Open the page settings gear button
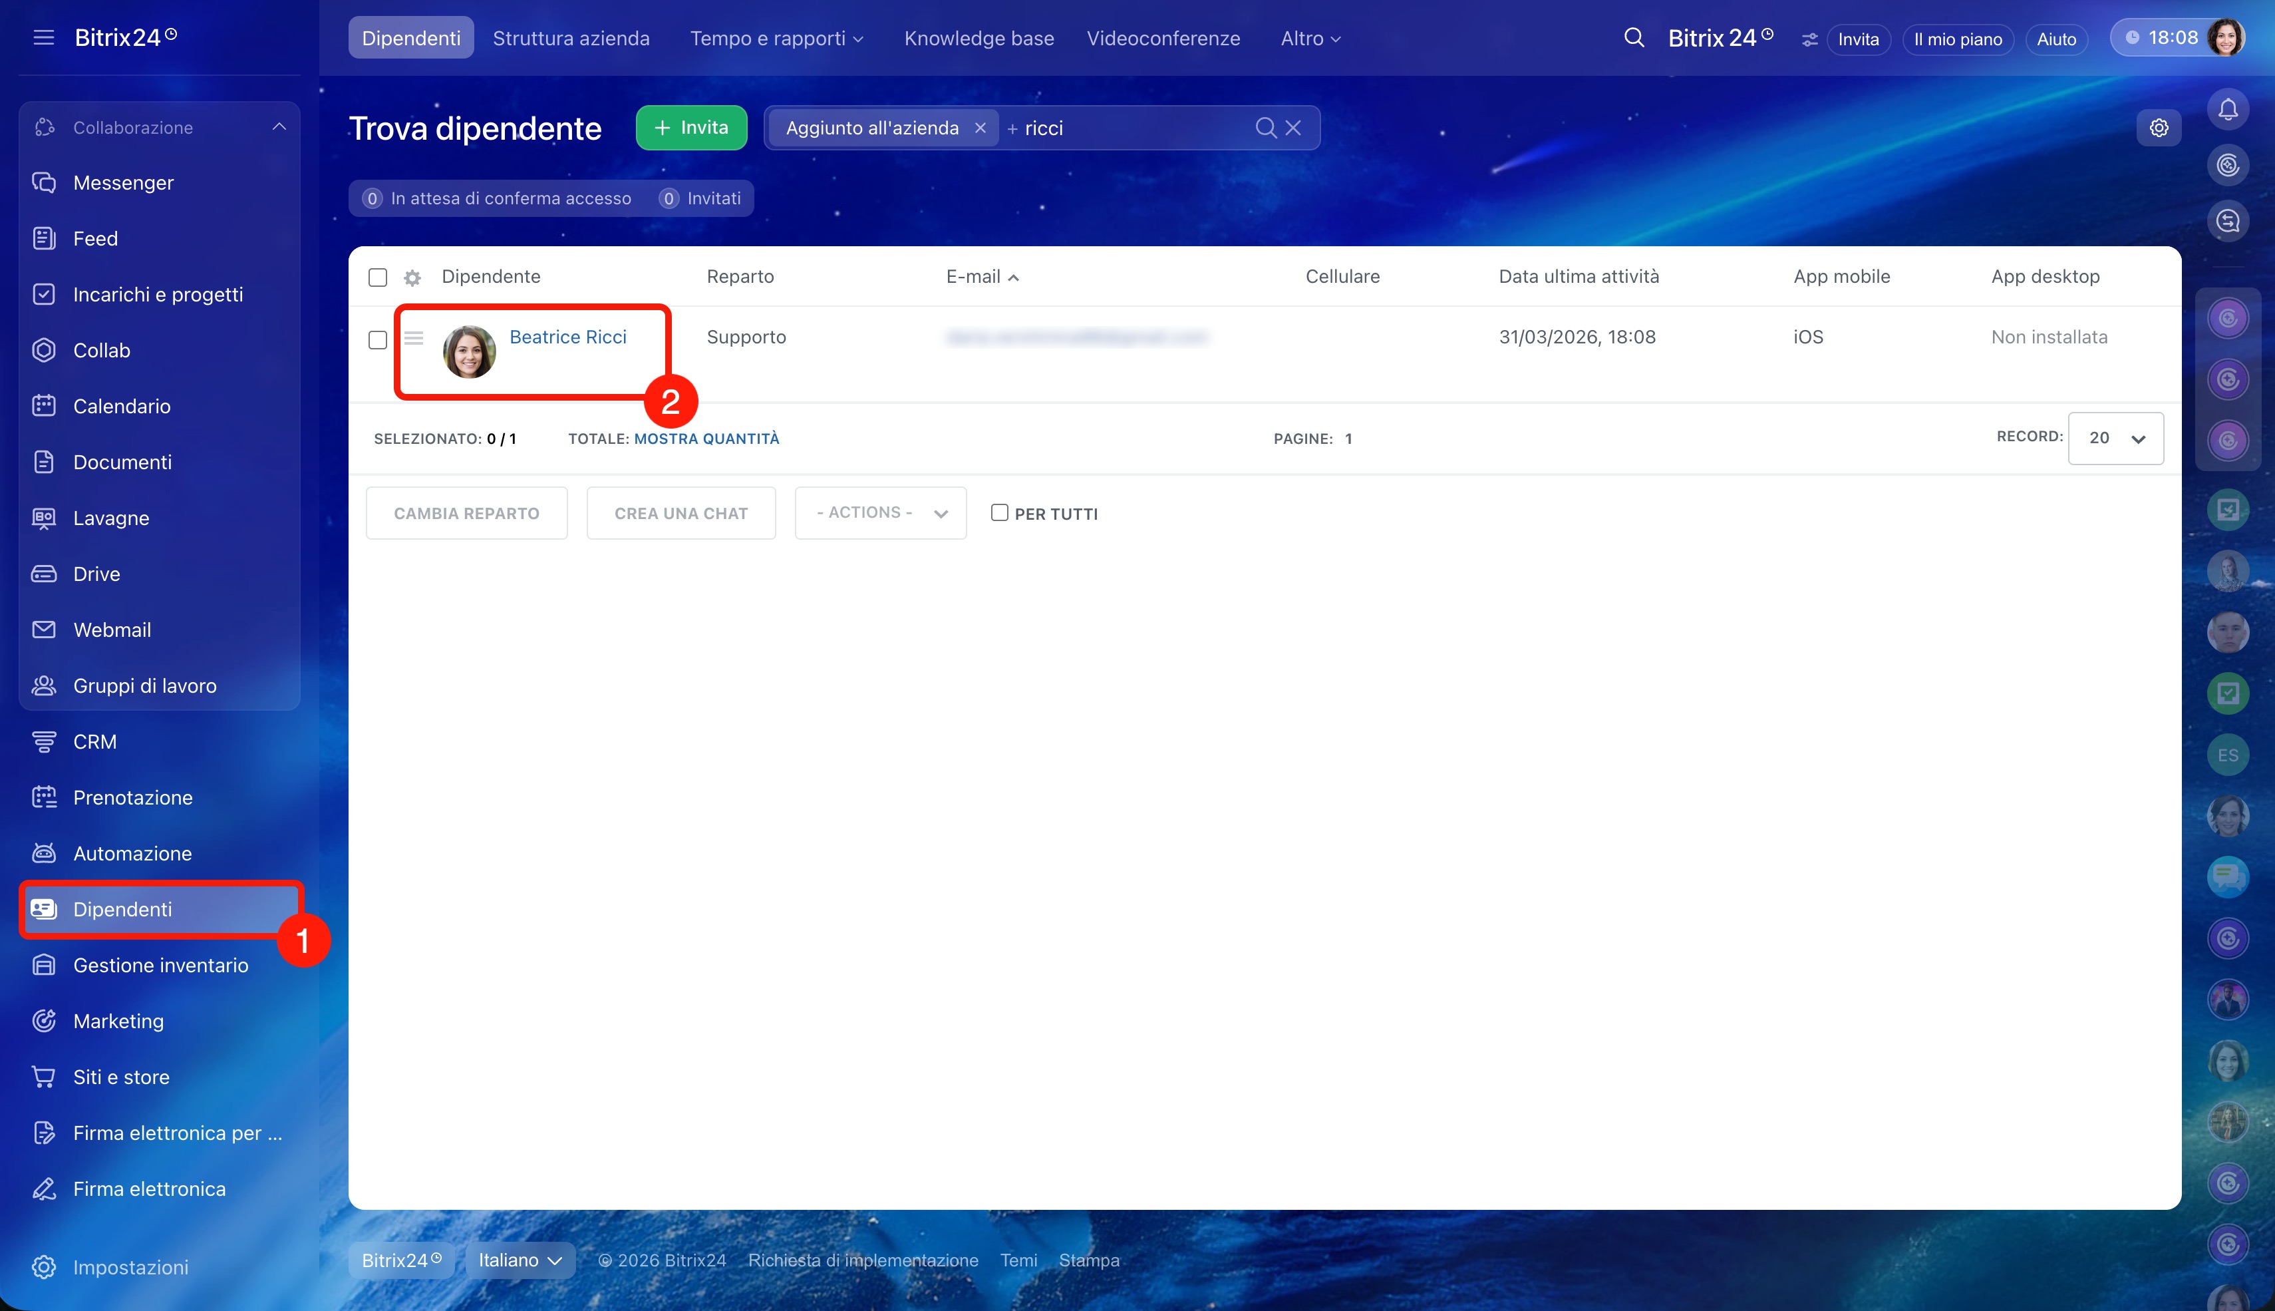Screen dimensions: 2275x1311 pos(2158,128)
